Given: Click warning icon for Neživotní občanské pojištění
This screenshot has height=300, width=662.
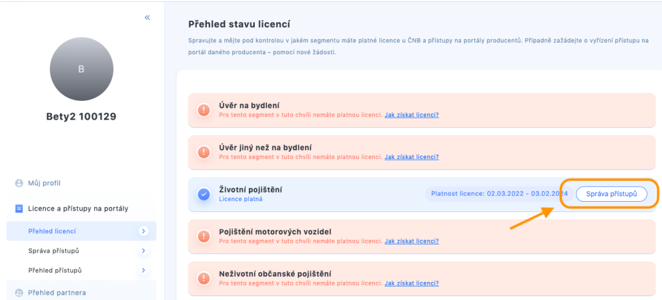Looking at the screenshot, I should [204, 279].
